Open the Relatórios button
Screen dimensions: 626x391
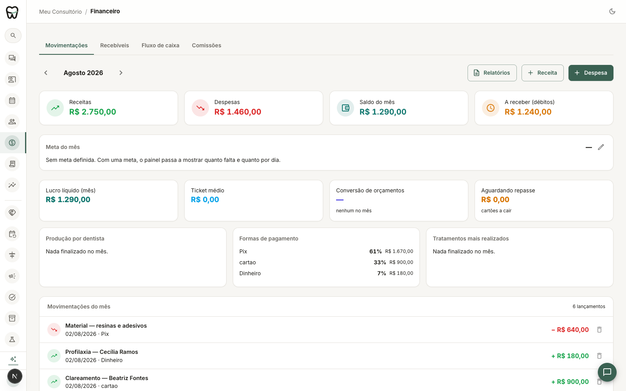click(492, 73)
